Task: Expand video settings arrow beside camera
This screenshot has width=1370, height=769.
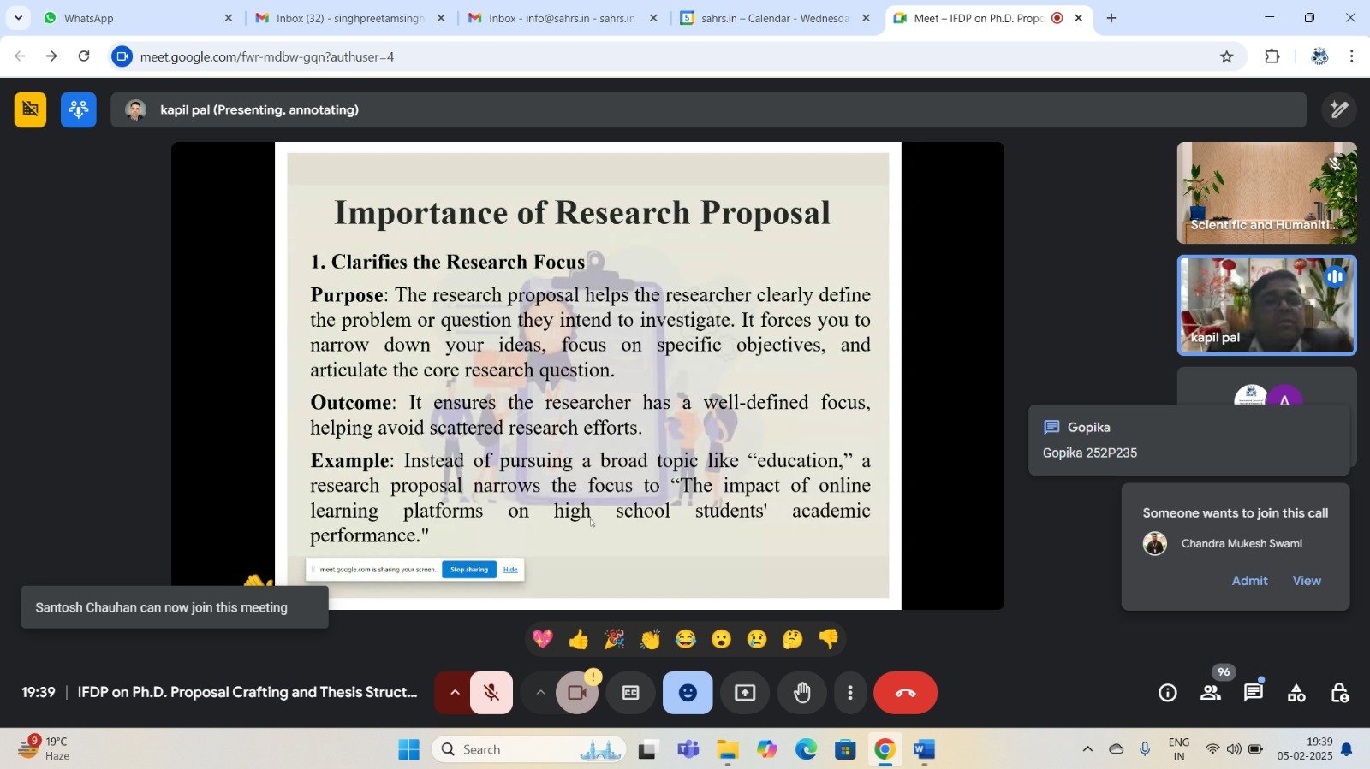Action: [540, 693]
